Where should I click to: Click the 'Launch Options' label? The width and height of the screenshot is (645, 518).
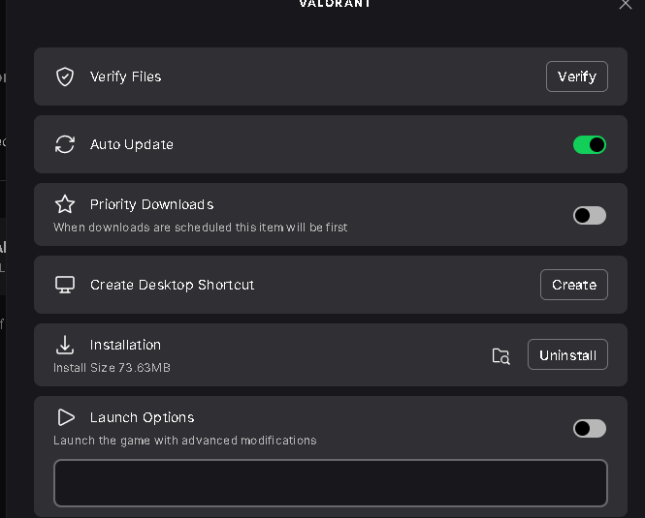coord(142,417)
